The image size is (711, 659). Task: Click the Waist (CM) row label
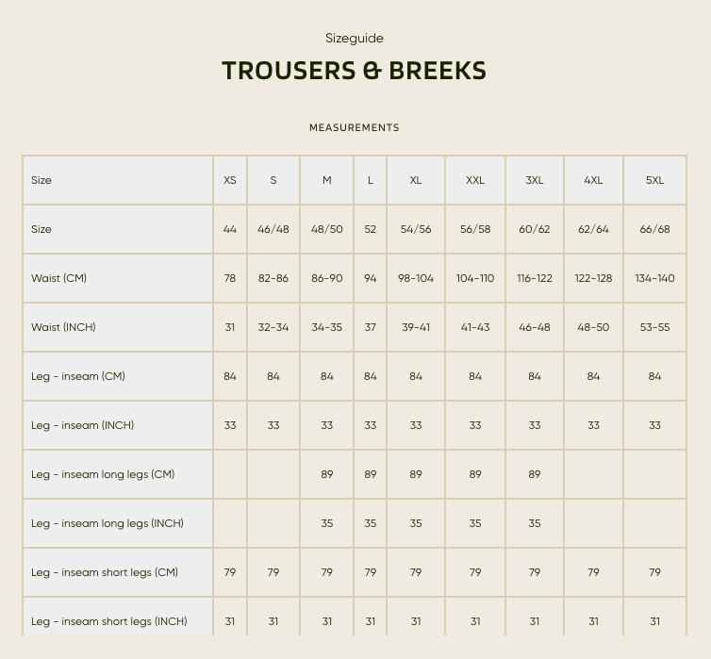click(x=59, y=278)
